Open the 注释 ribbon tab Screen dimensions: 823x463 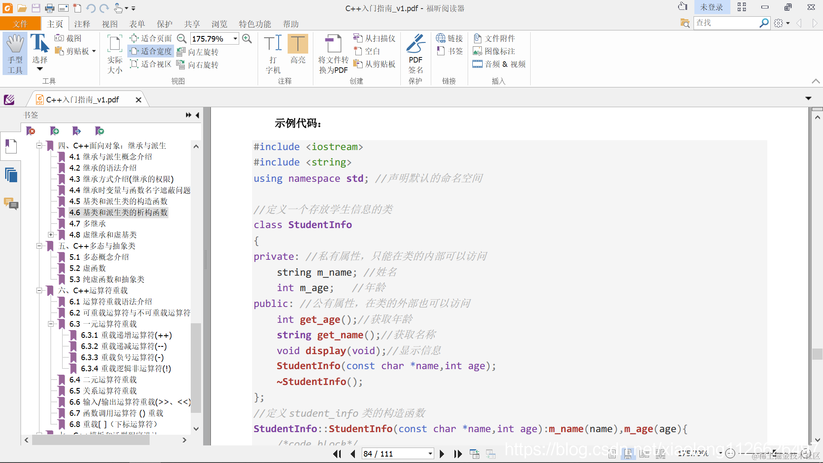point(82,24)
